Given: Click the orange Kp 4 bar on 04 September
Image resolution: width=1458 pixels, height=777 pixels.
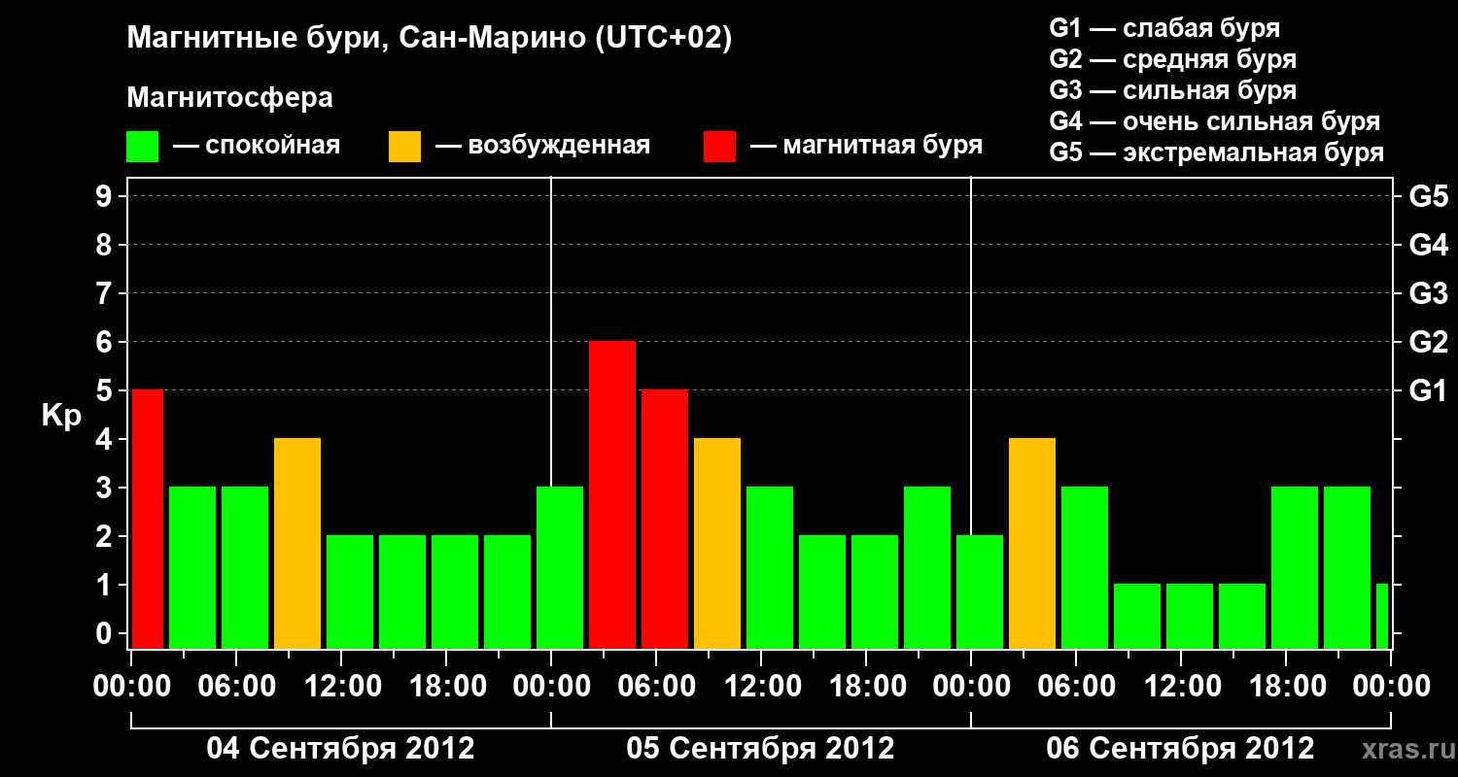Looking at the screenshot, I should (x=297, y=544).
